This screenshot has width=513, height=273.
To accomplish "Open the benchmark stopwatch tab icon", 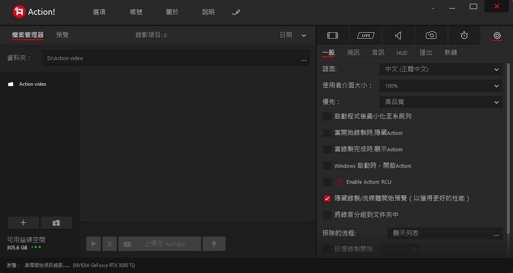I will point(464,35).
